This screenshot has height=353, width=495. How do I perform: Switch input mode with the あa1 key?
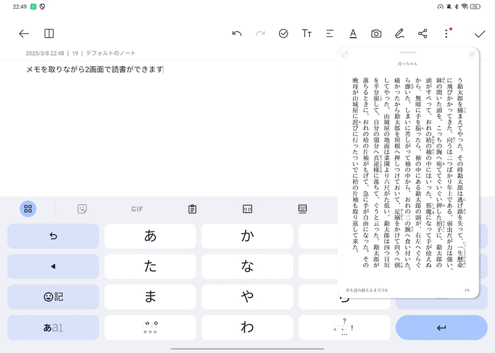coord(53,328)
